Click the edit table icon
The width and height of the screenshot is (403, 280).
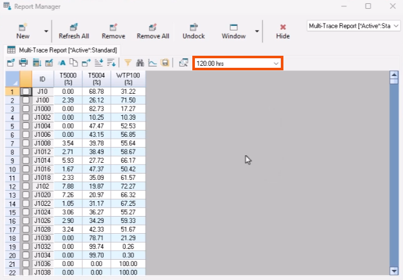[49, 63]
